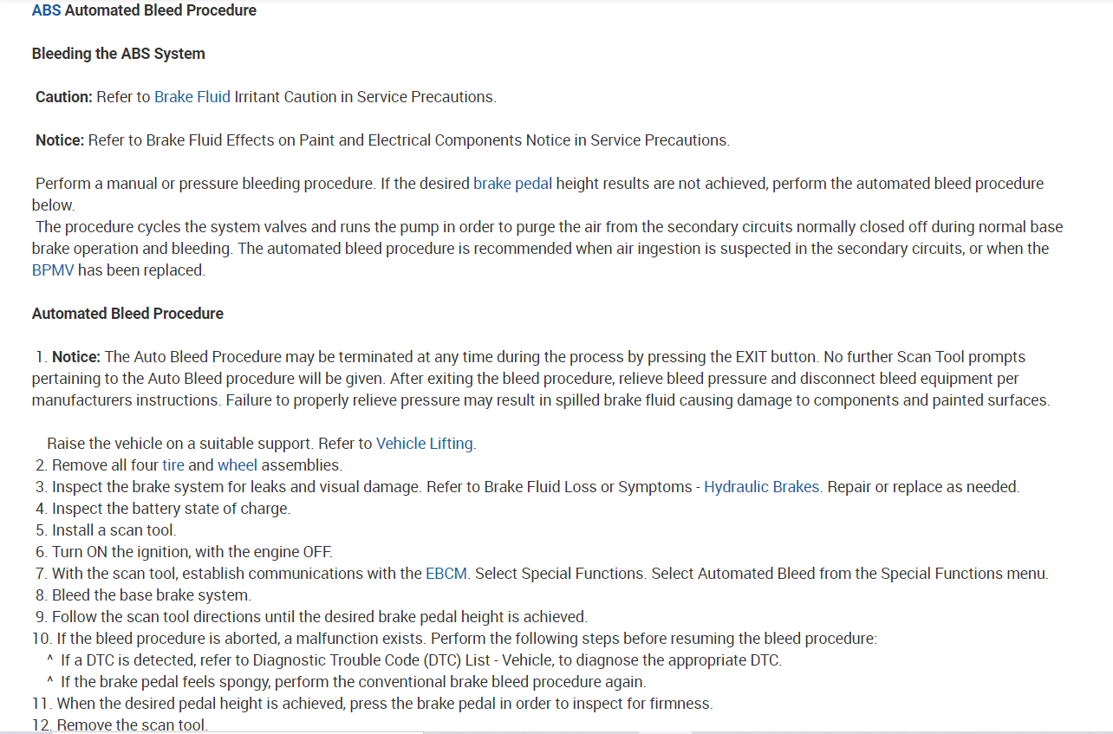Open the EBCM link in step 7
This screenshot has width=1113, height=734.
[x=446, y=574]
